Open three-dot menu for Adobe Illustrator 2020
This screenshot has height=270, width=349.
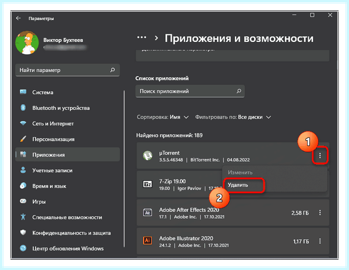pos(320,241)
